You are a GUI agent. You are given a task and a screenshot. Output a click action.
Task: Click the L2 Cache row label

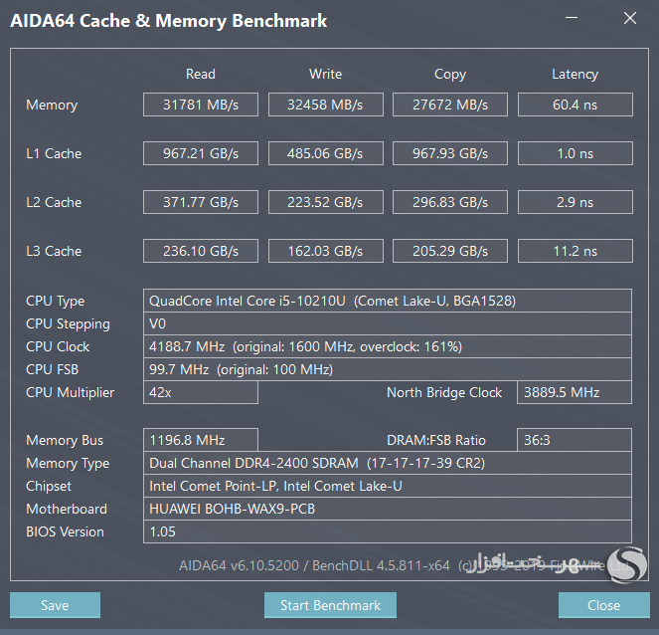[54, 202]
